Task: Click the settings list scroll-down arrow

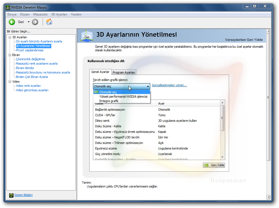Action: coord(222,157)
